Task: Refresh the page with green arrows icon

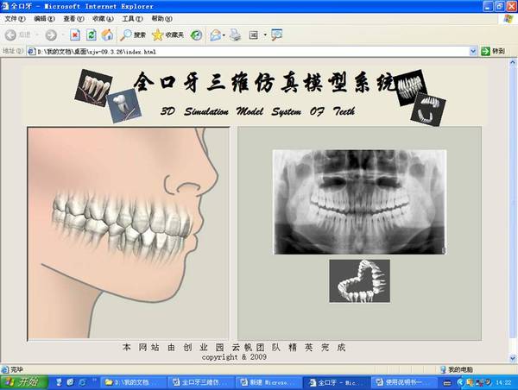Action: tap(92, 35)
